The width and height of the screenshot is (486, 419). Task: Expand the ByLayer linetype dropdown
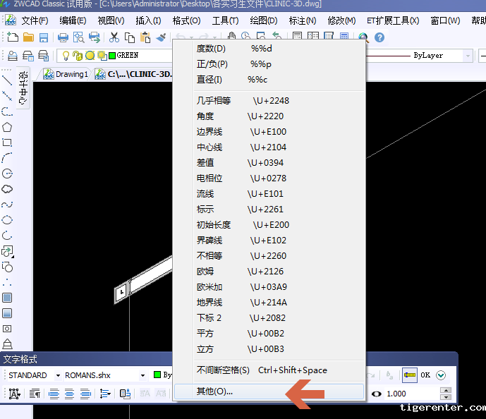(468, 56)
